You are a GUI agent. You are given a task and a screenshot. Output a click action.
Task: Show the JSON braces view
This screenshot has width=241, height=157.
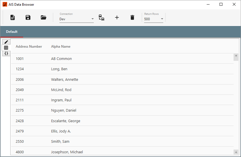click(x=6, y=53)
